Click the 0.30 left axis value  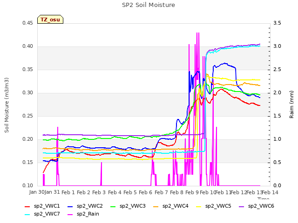(28, 93)
